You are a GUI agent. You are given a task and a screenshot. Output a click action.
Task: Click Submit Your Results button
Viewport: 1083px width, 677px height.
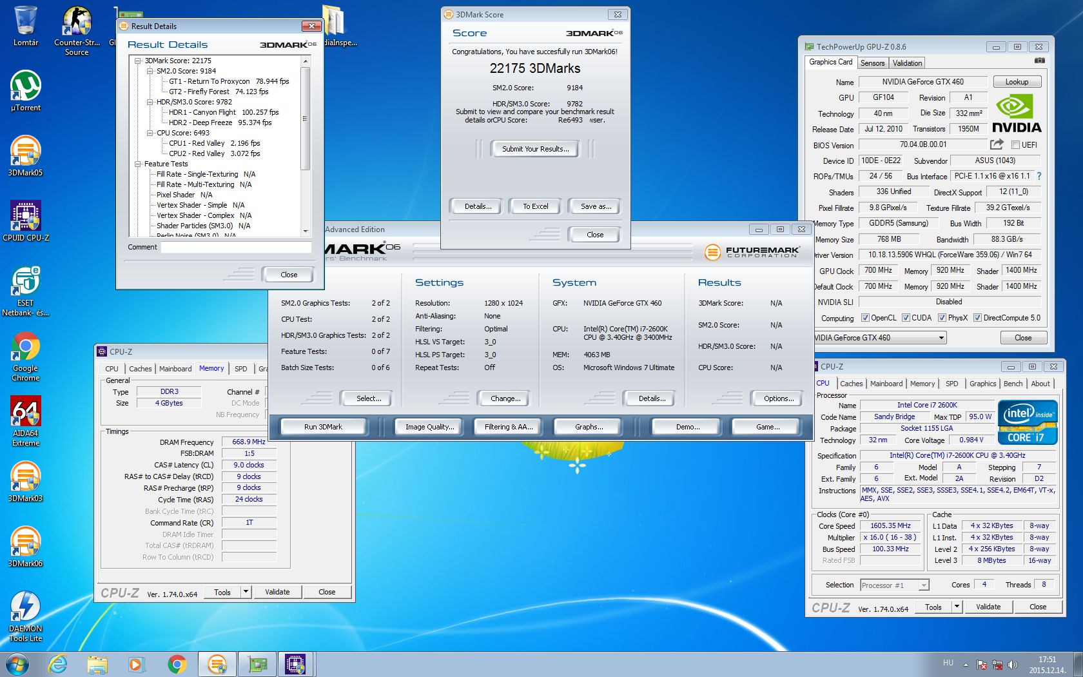535,149
